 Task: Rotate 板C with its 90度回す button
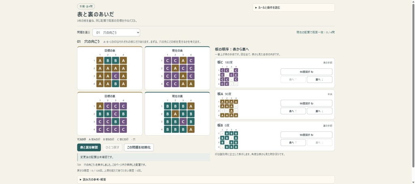click(306, 72)
